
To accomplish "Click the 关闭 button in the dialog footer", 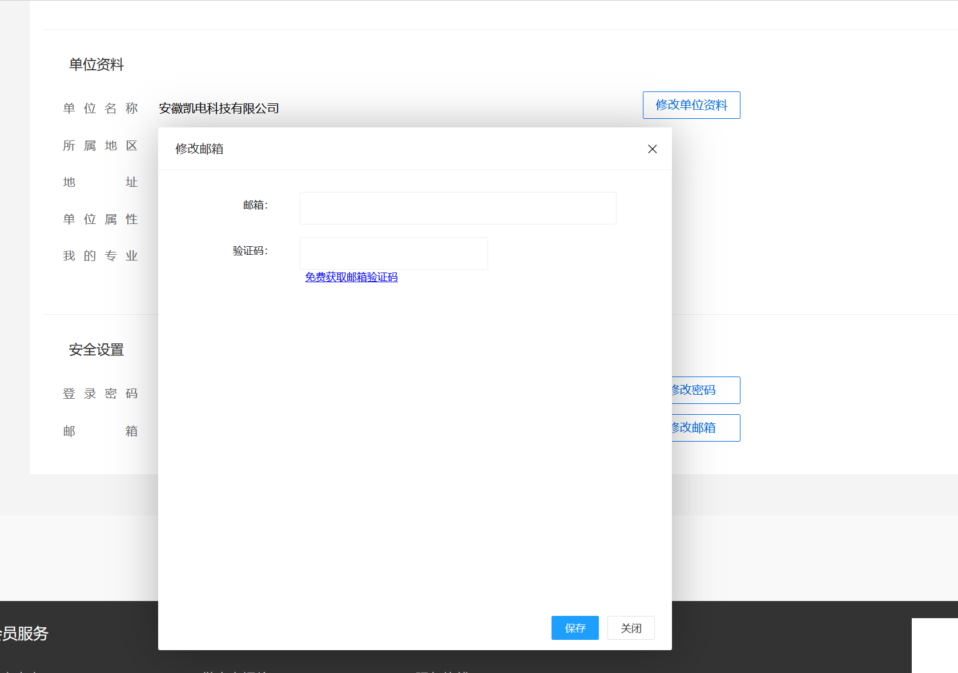I will click(x=630, y=628).
